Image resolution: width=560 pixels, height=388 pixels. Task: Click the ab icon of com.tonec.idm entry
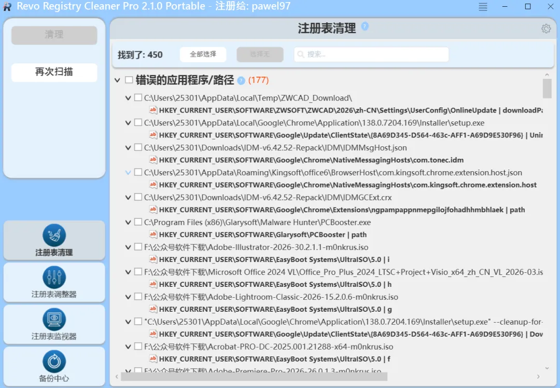[153, 160]
